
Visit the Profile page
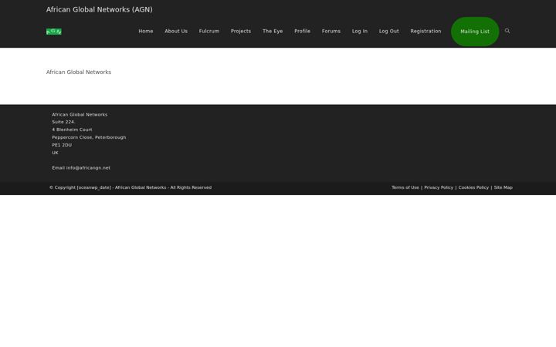click(302, 31)
